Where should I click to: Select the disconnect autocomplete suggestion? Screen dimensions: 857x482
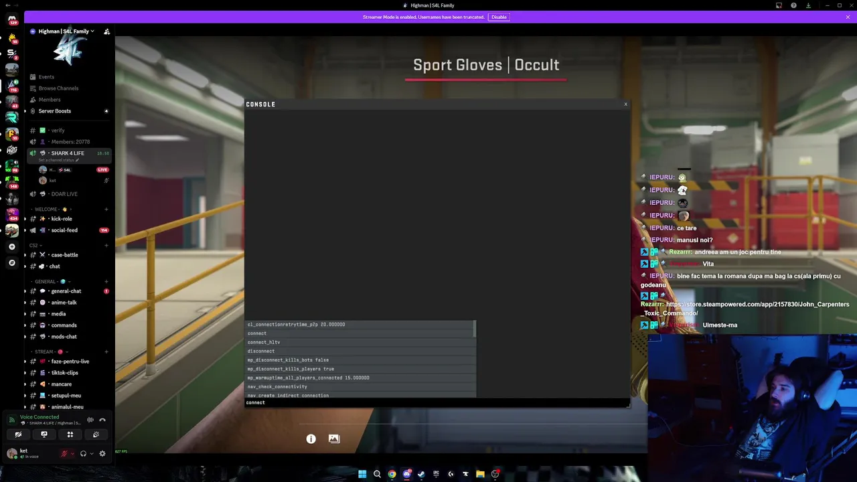point(360,351)
